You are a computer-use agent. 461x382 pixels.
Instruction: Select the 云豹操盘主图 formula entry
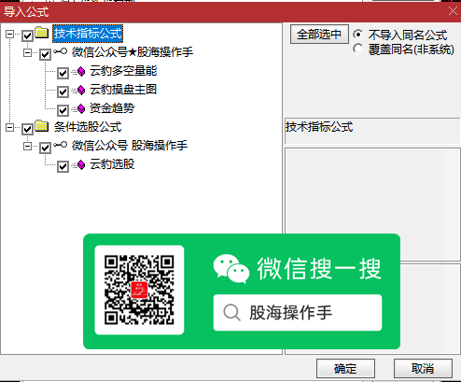[123, 90]
